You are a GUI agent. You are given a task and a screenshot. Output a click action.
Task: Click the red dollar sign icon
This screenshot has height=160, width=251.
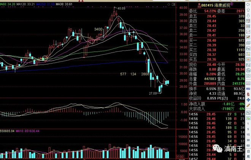coord(248,94)
